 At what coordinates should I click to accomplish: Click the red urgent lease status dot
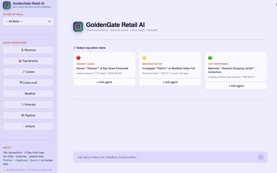pos(78,58)
